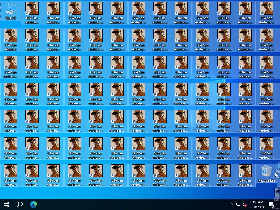280x210 pixels.
Task: Open network status tray icon
Action: (x=238, y=205)
